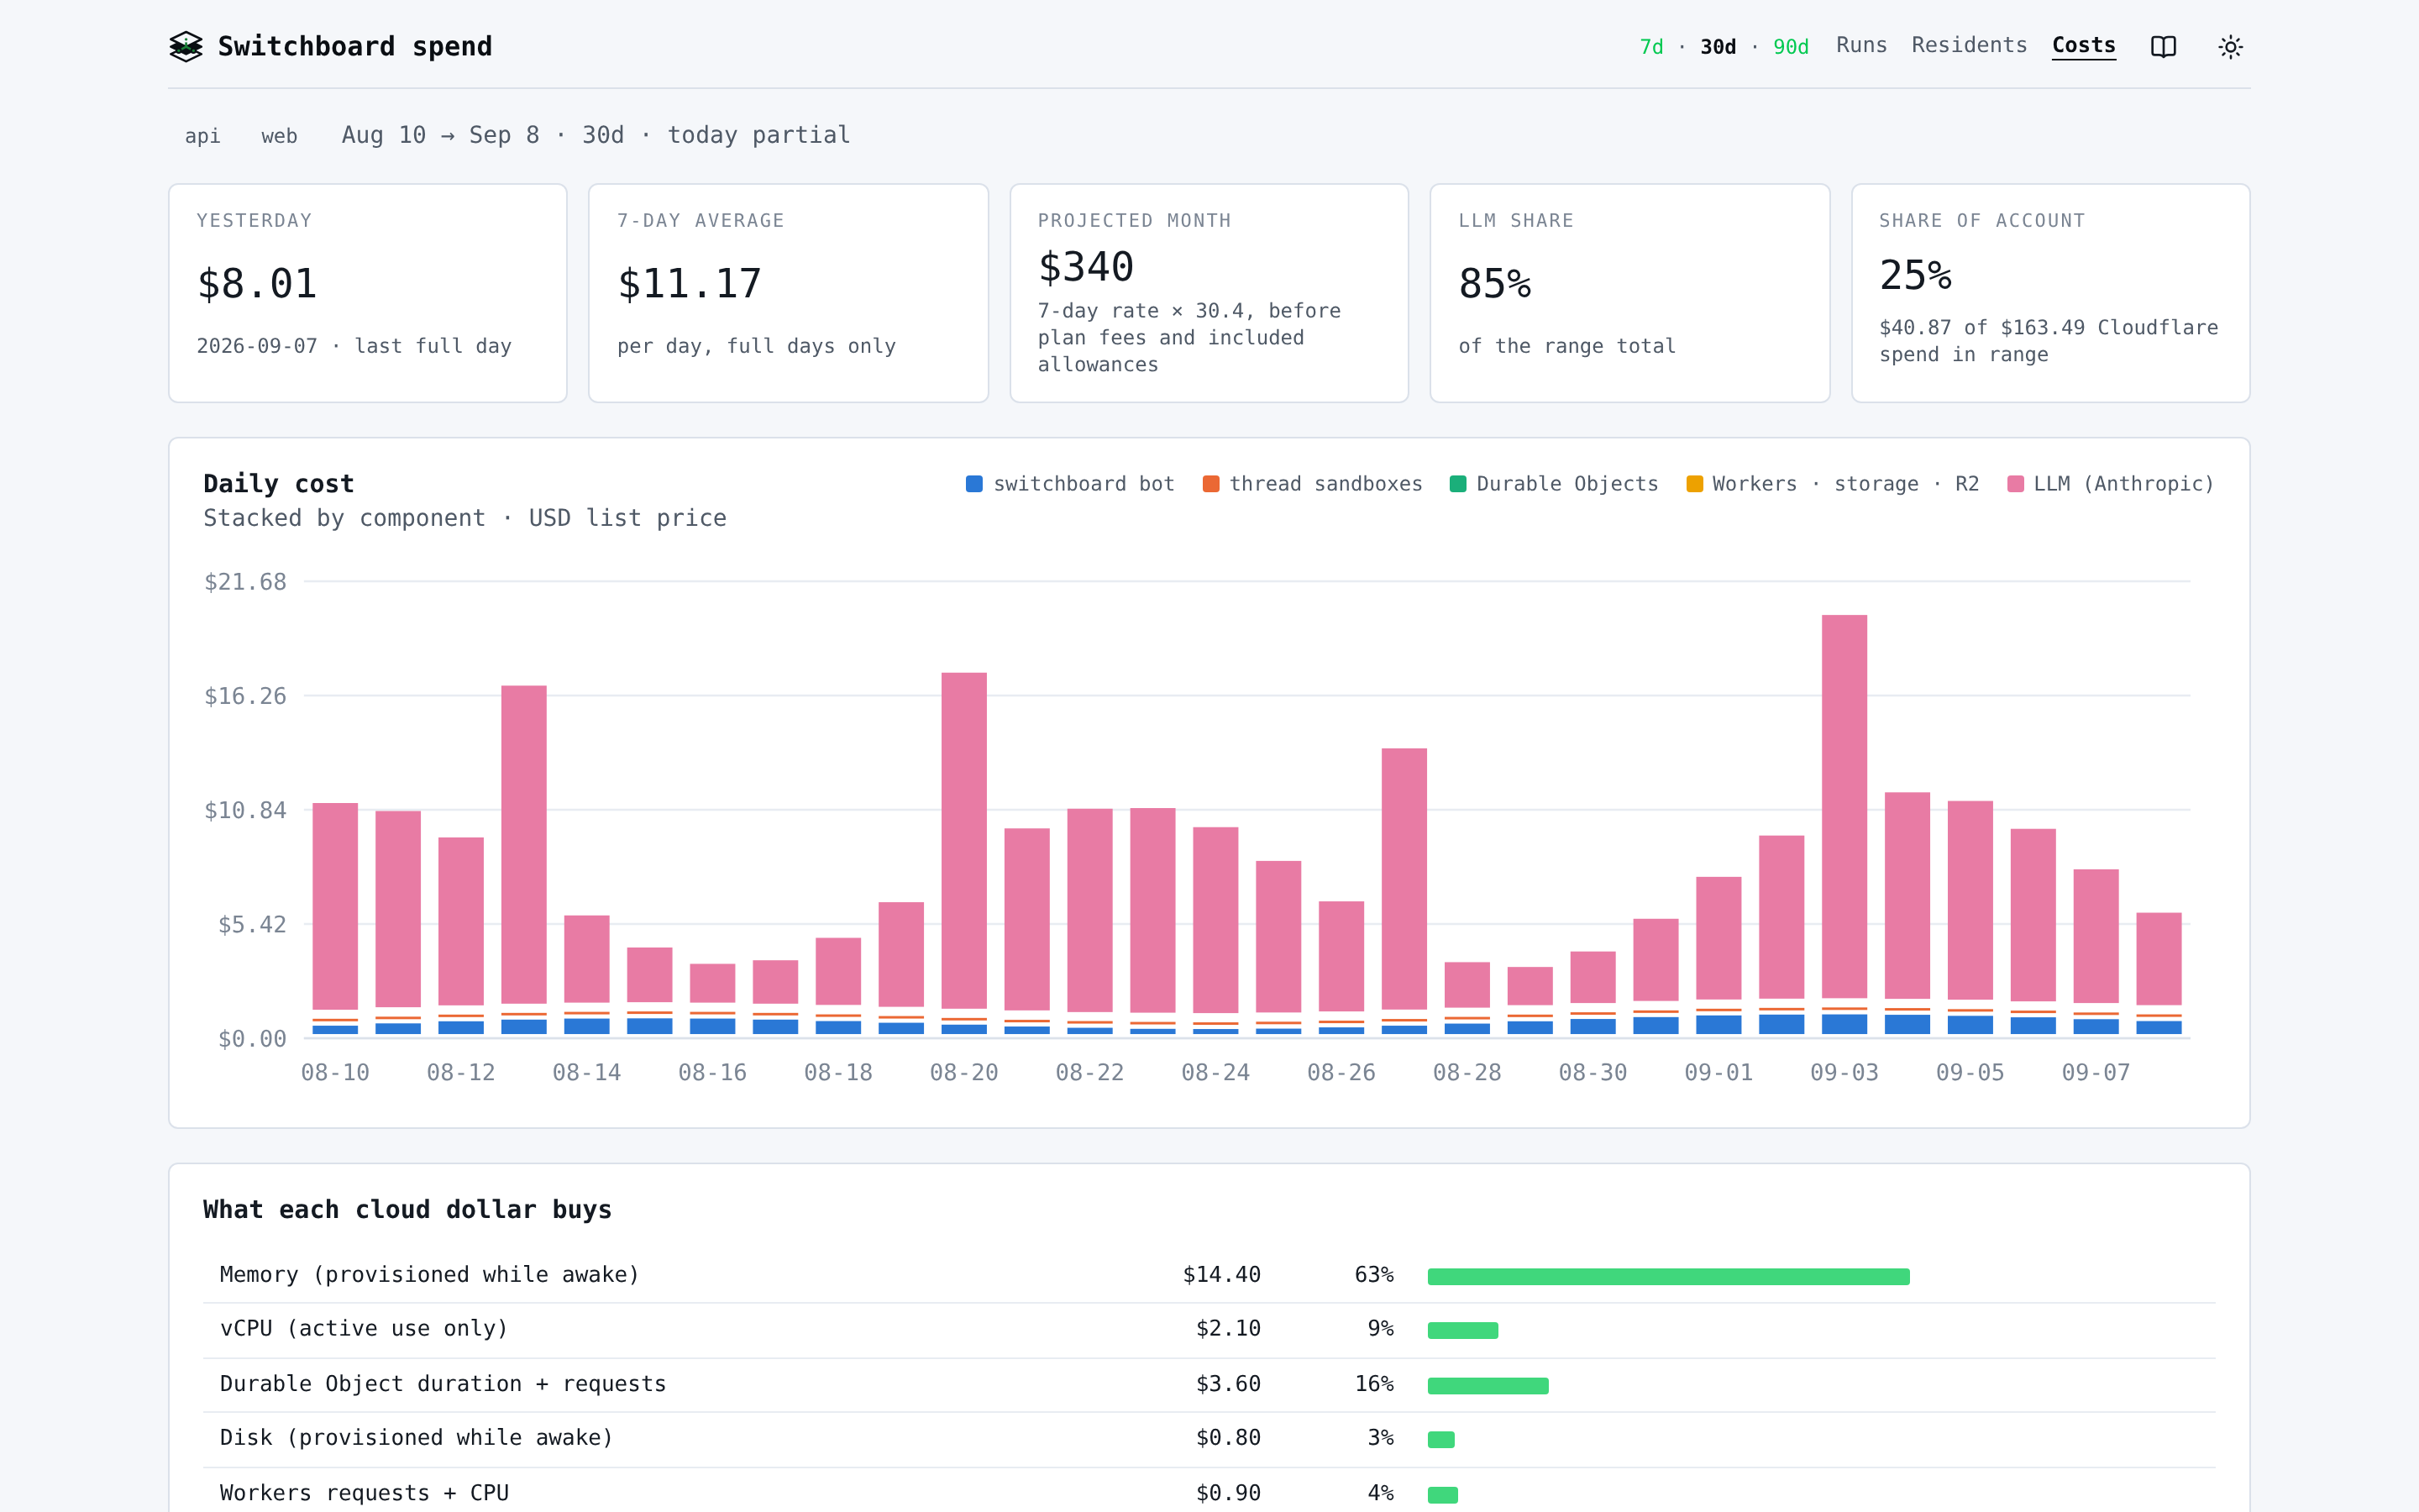Click the Memory (provisioned while awake) row
Viewport: 2419px width, 1512px height.
[x=1209, y=1275]
